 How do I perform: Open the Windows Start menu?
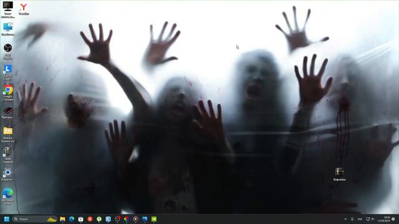click(x=7, y=219)
